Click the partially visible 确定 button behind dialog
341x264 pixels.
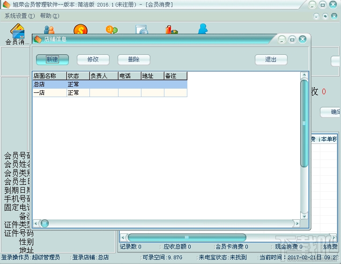pos(330,112)
